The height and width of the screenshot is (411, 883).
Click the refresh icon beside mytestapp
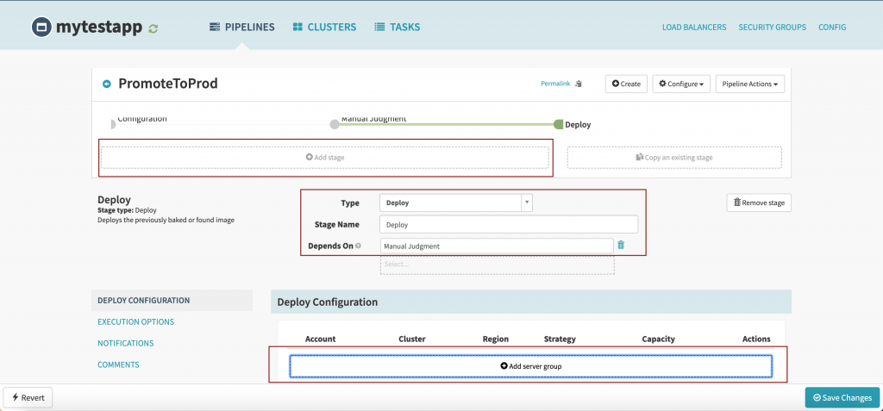click(x=153, y=28)
